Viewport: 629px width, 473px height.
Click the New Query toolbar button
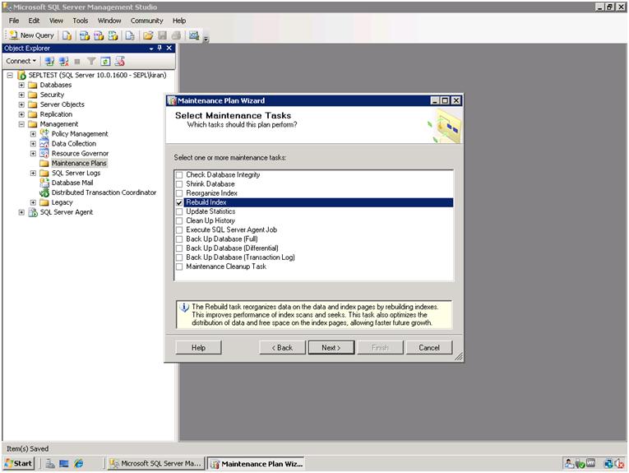point(32,35)
